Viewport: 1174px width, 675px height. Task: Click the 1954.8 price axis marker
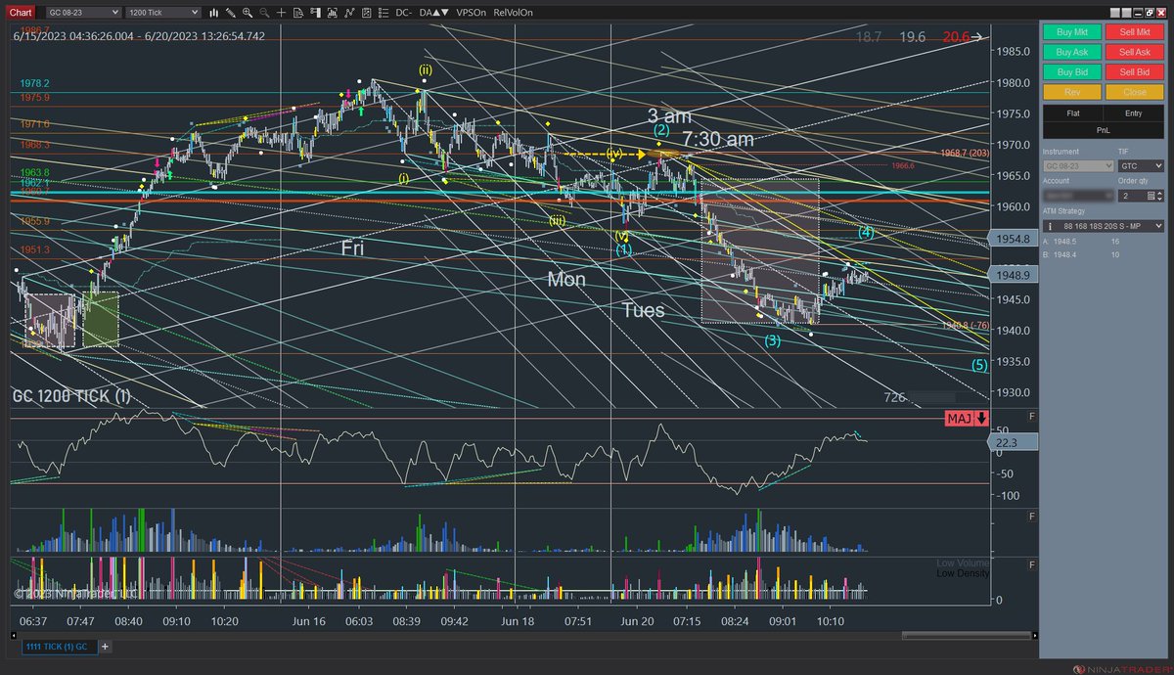pyautogui.click(x=1013, y=239)
